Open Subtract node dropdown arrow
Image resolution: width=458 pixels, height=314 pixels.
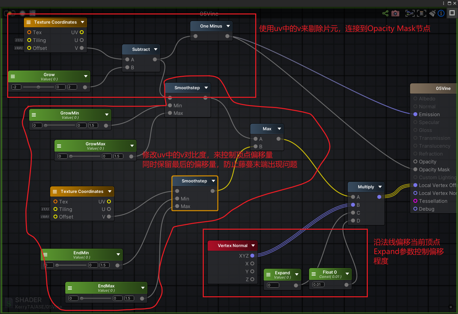tap(156, 49)
